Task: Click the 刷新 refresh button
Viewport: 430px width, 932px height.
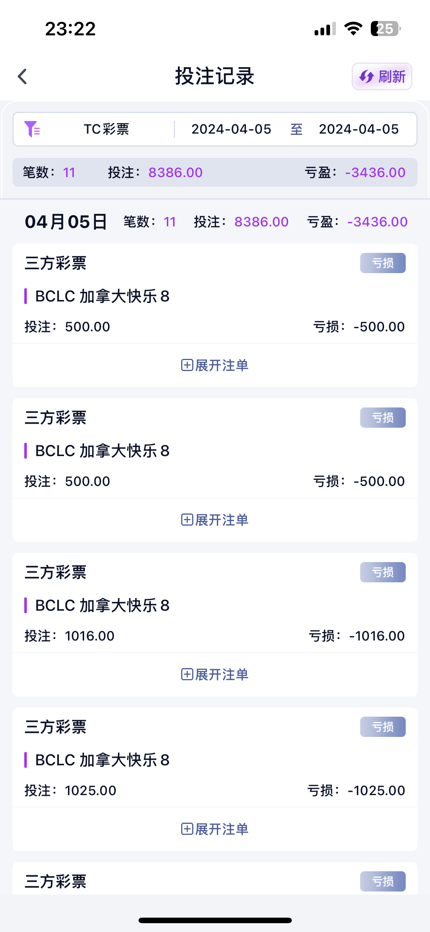Action: (382, 77)
